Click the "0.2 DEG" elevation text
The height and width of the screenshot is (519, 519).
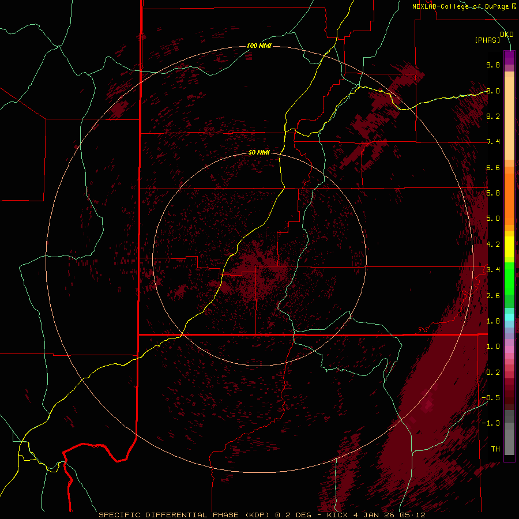coord(294,515)
